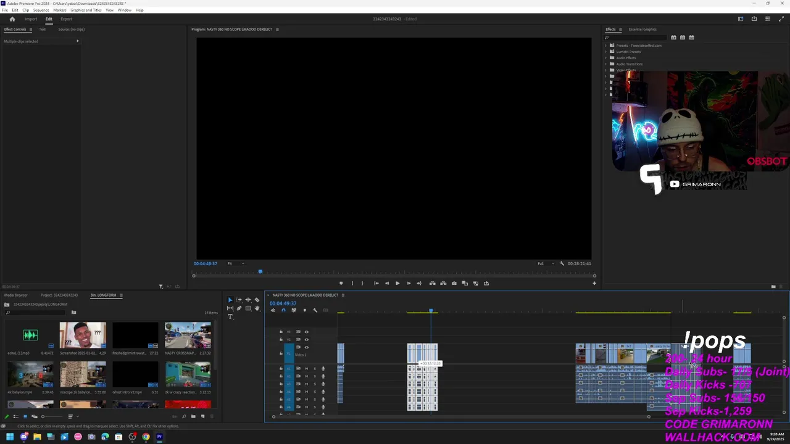Click Add Marker icon in timeline
790x444 pixels.
click(304, 310)
